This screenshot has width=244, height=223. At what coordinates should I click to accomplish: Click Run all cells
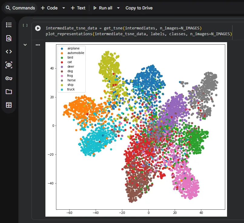(x=103, y=8)
